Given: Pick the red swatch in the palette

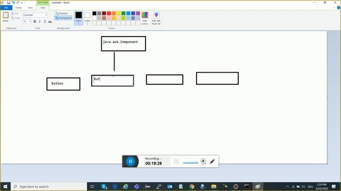Looking at the screenshot, I should tap(109, 13).
